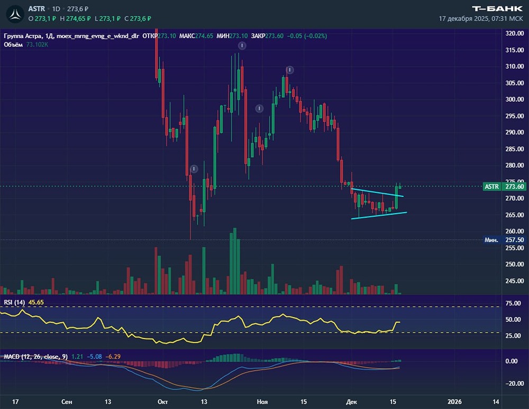The width and height of the screenshot is (529, 409).
Task: Open event marker near 297 in early November
Action: (x=259, y=108)
